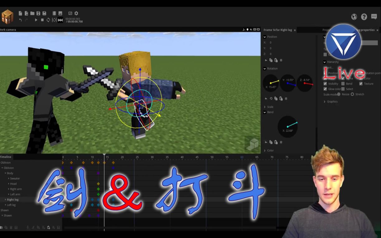Switch to the leg properties tab

point(366,30)
